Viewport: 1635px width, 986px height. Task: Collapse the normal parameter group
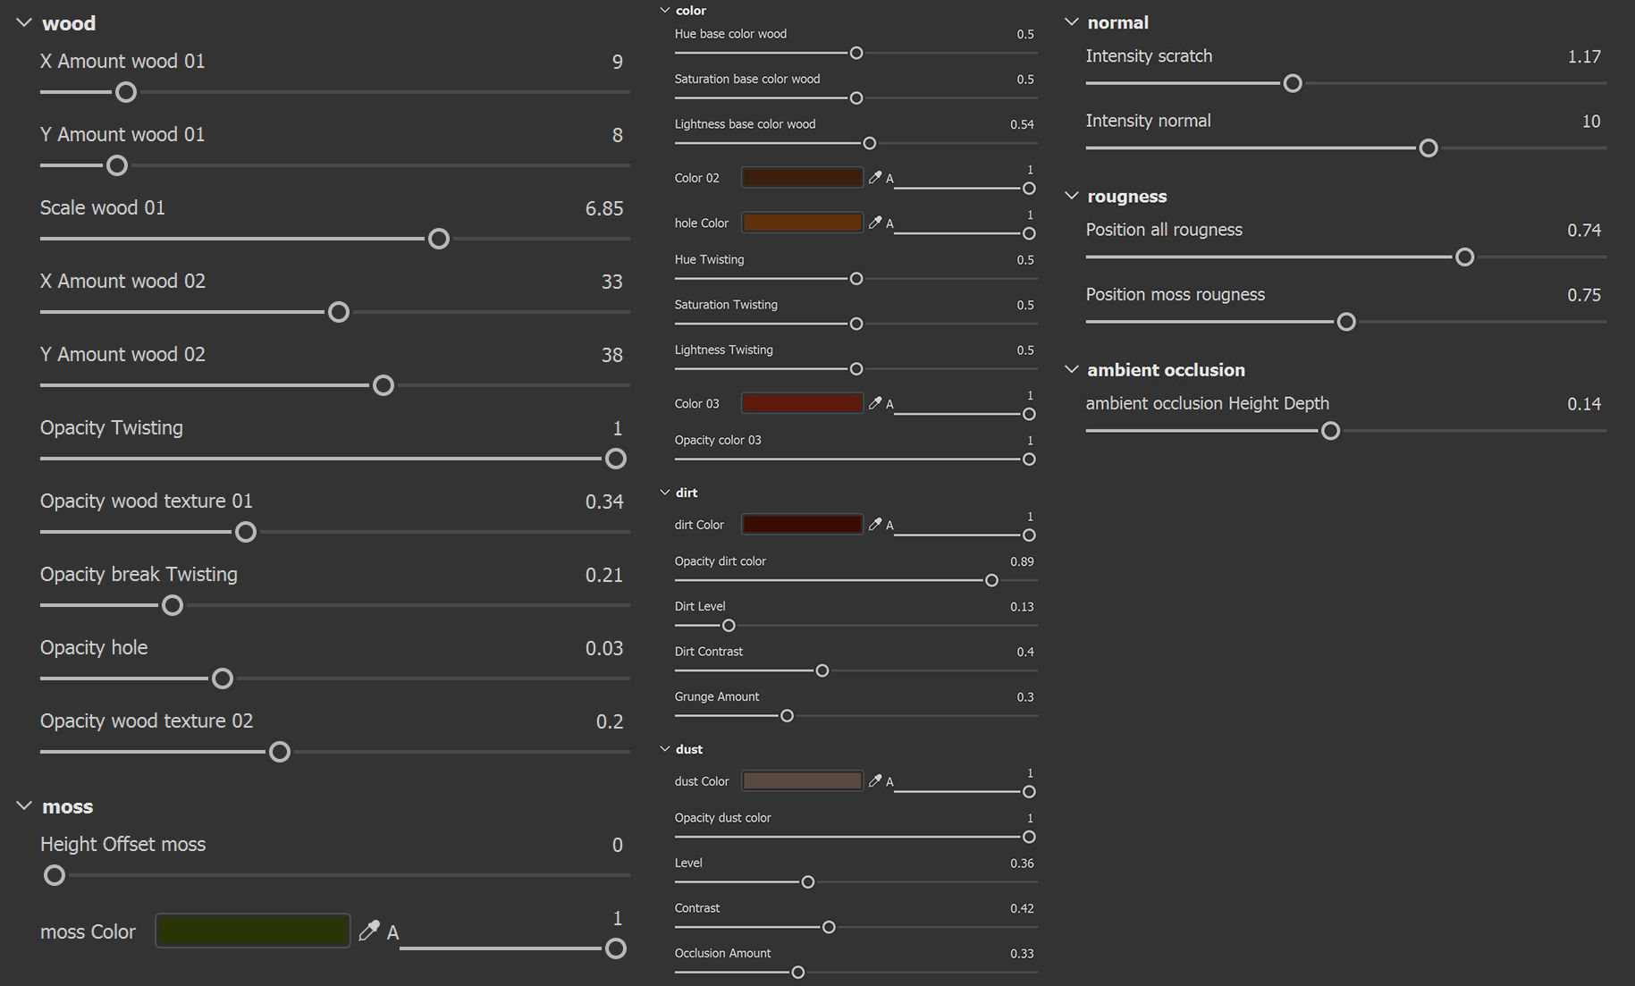click(x=1072, y=22)
